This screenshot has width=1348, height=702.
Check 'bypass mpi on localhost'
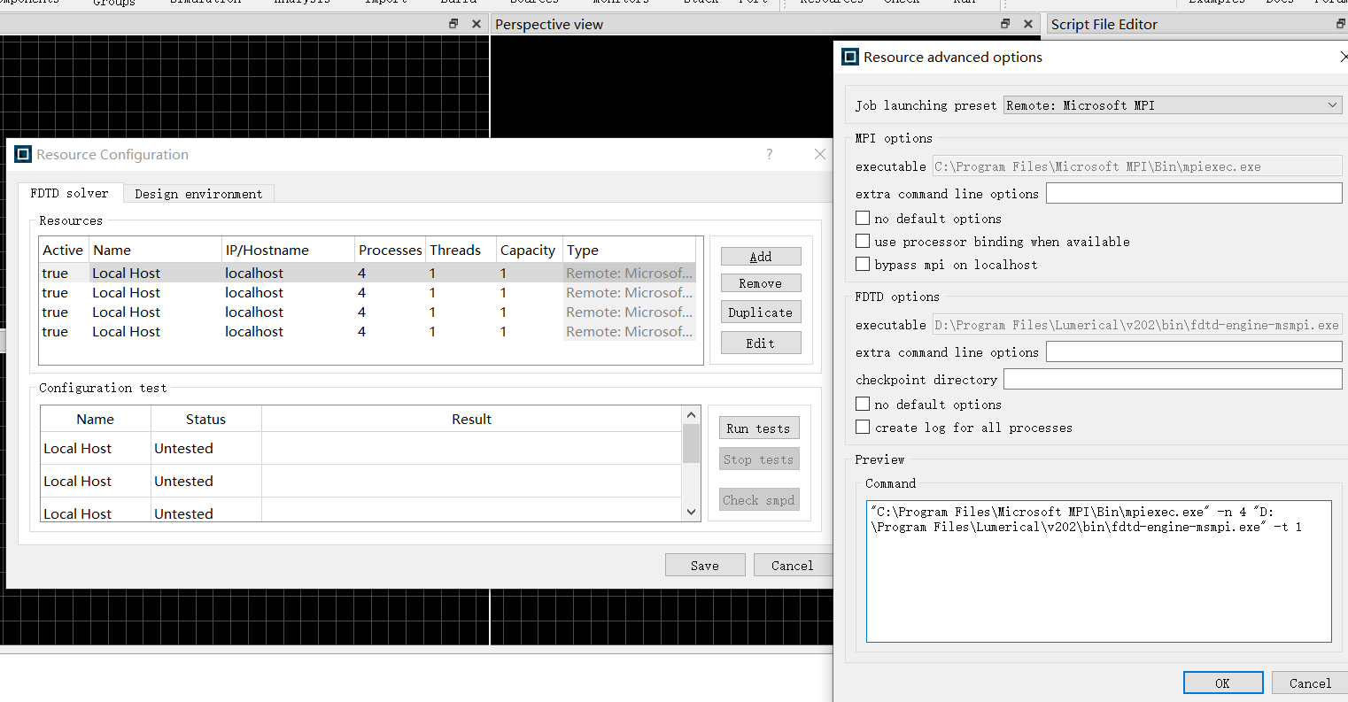click(863, 264)
